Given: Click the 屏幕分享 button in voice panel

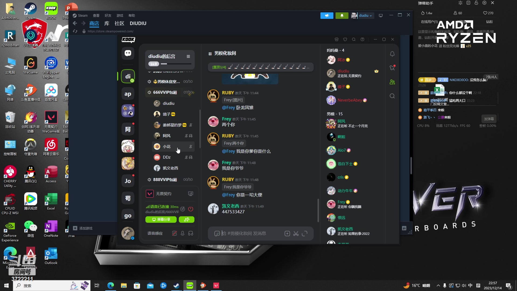Looking at the screenshot, I should 161,220.
